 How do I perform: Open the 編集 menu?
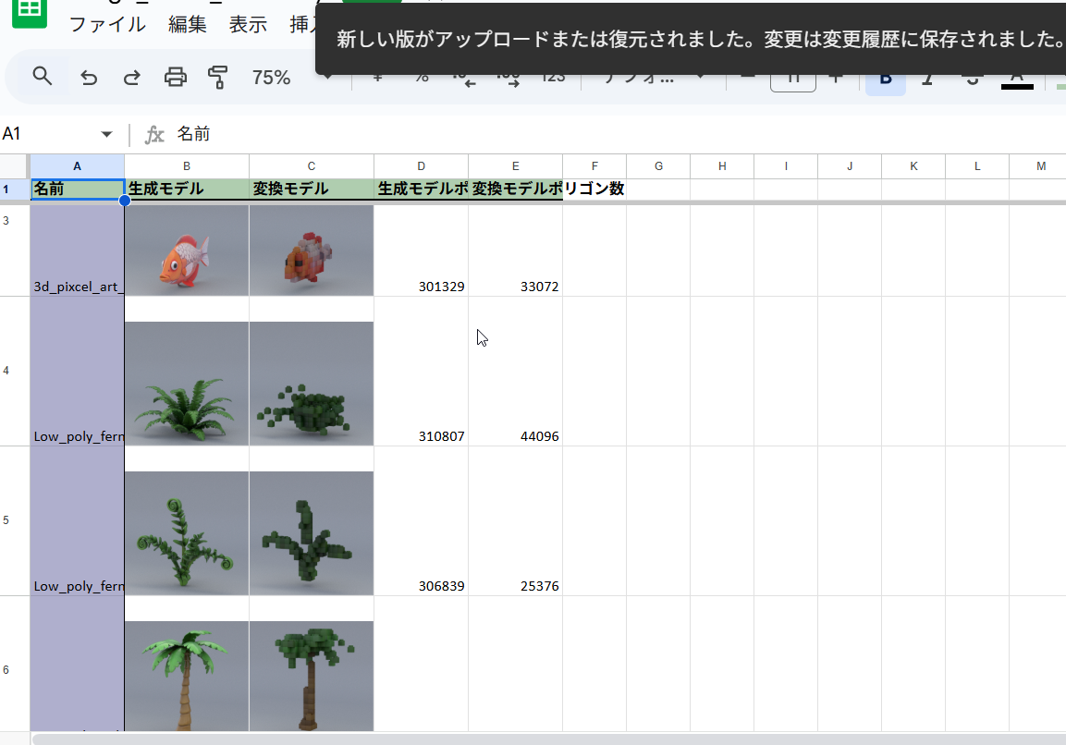187,24
